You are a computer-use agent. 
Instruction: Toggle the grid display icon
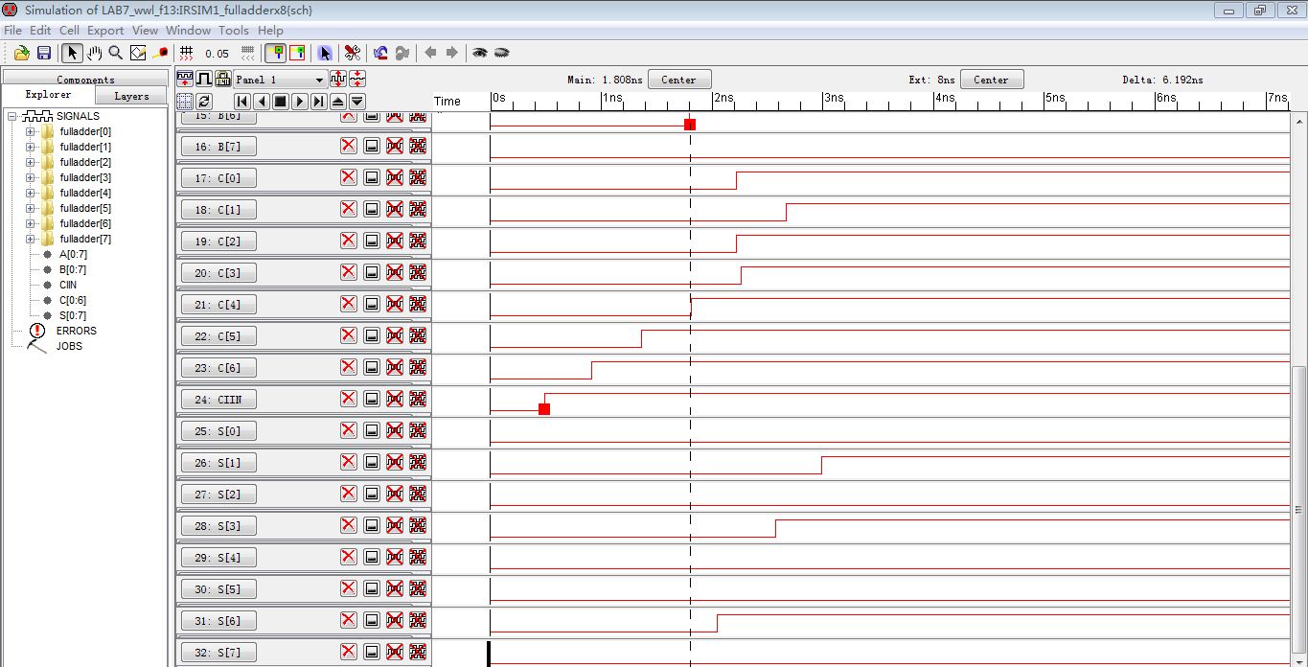point(187,53)
